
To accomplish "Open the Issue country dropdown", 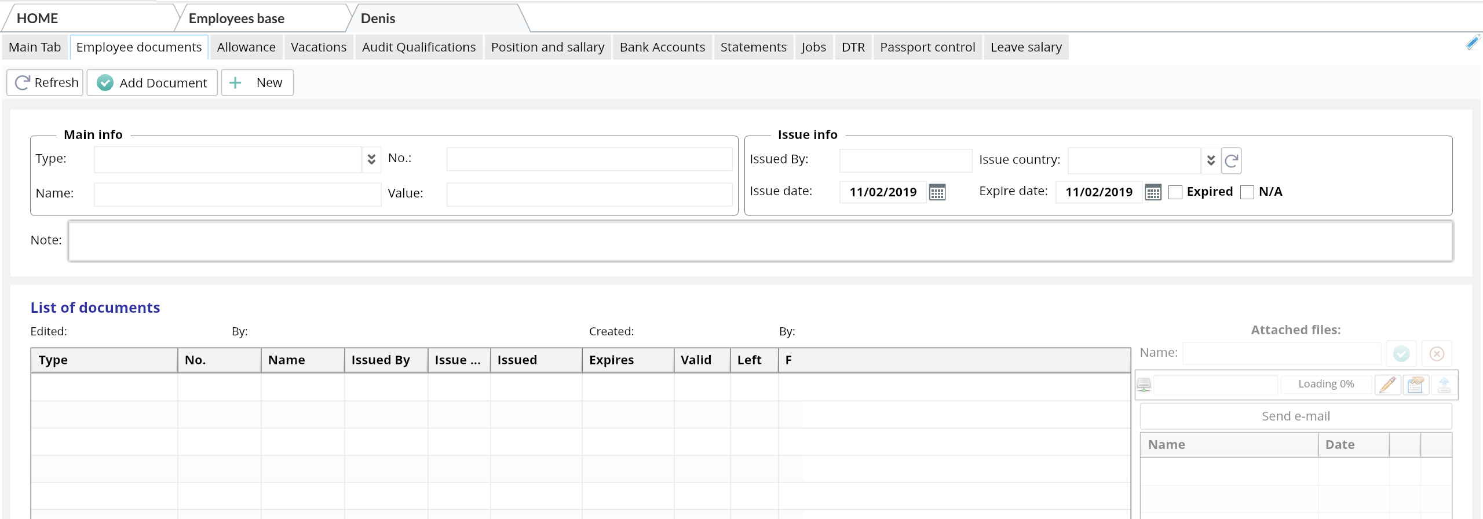I will point(1210,160).
